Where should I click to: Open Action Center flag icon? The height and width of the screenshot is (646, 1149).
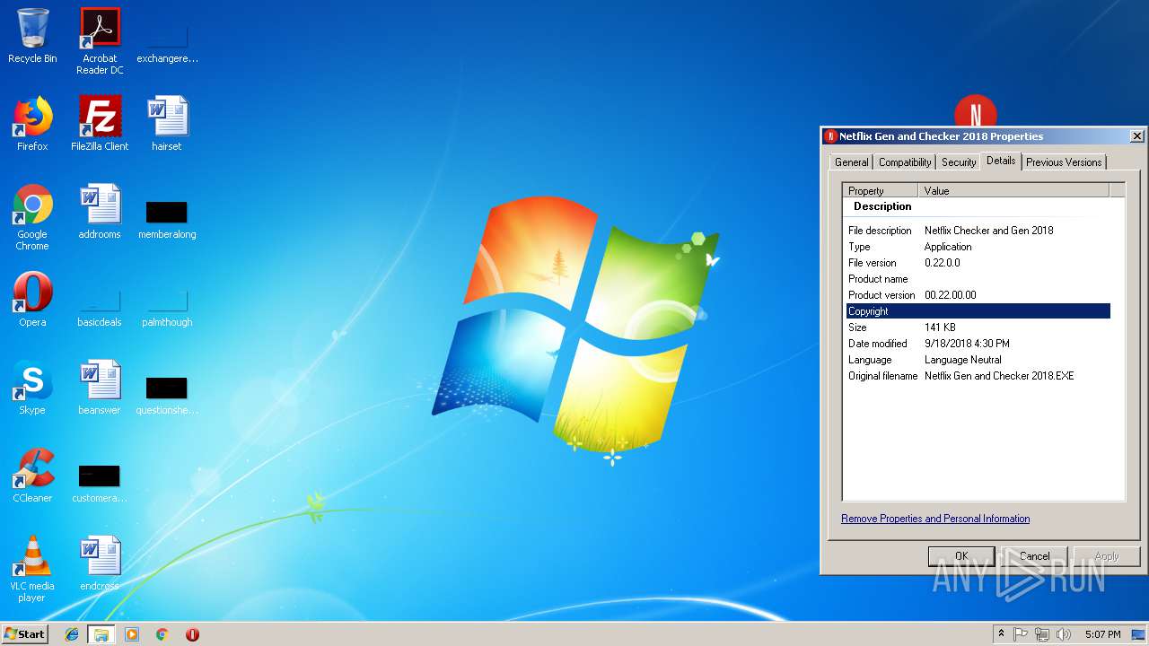click(1021, 634)
